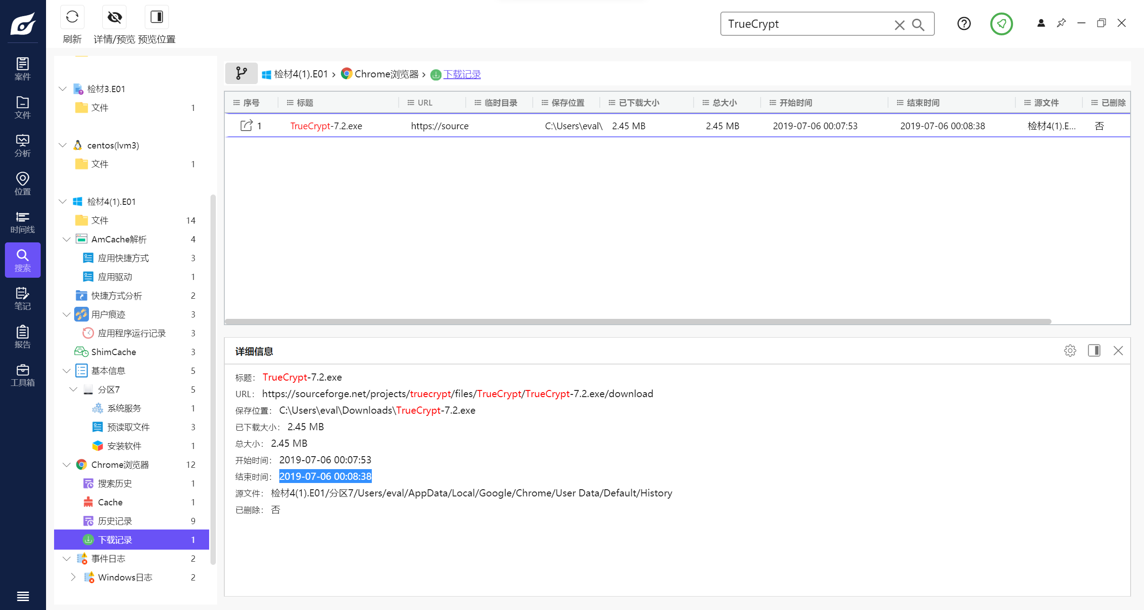The width and height of the screenshot is (1144, 610).
Task: Toggle the details/preview eye icon
Action: coord(114,17)
